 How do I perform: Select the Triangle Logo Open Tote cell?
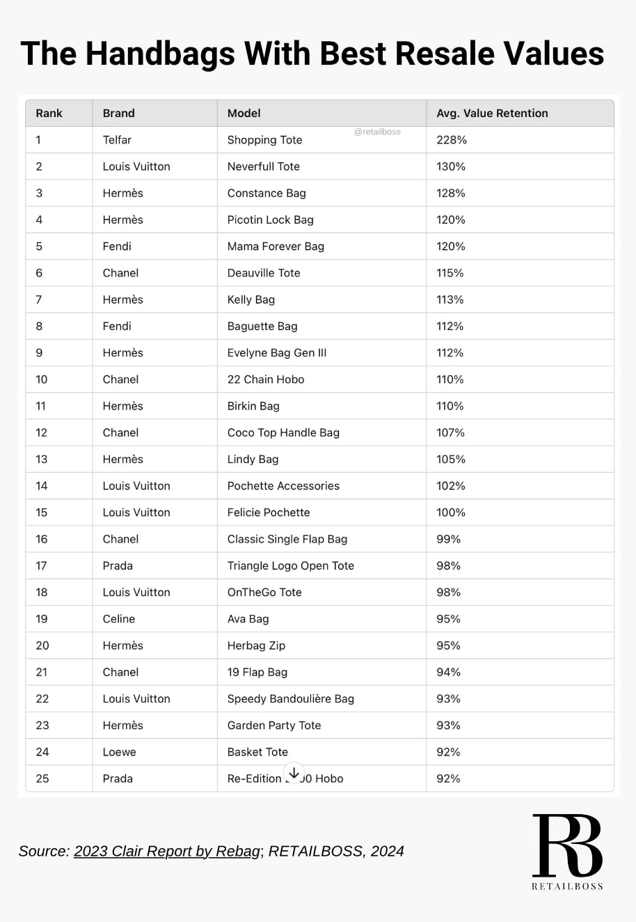click(x=321, y=565)
